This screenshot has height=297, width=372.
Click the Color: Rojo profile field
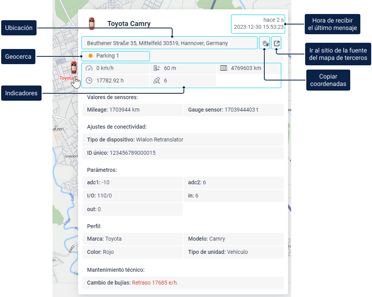pos(133,252)
